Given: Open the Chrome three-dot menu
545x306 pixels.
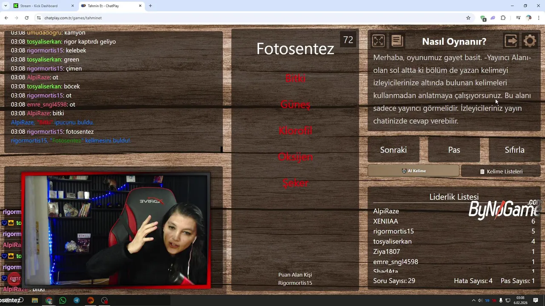Looking at the screenshot, I should tap(539, 18).
